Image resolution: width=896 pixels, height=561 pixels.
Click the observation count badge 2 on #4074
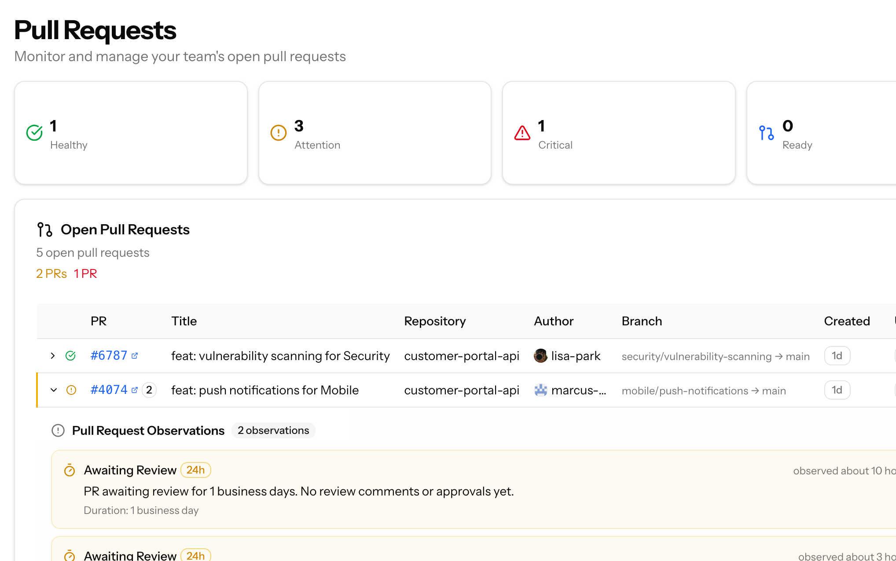(149, 390)
